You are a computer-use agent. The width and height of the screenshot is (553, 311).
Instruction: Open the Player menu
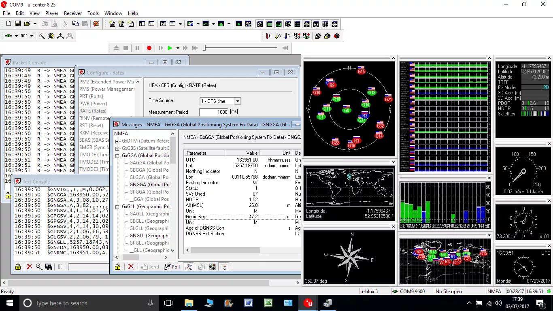[52, 13]
